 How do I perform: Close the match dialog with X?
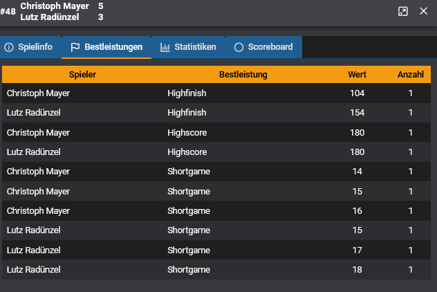424,11
